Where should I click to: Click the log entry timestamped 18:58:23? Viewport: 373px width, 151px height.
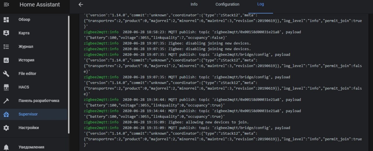pyautogui.click(x=192, y=32)
